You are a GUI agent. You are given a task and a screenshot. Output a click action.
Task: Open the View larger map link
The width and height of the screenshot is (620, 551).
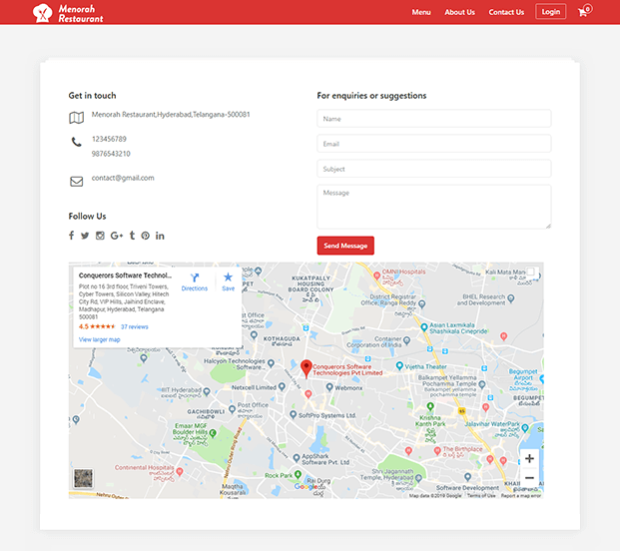tap(99, 339)
